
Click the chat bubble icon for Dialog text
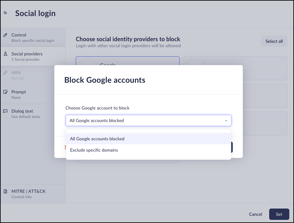[5, 111]
